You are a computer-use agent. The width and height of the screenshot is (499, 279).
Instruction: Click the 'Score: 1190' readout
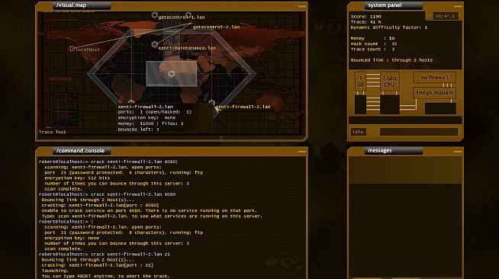pos(365,17)
